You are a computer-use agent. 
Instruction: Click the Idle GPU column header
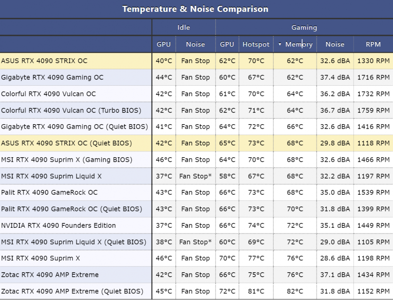(164, 44)
